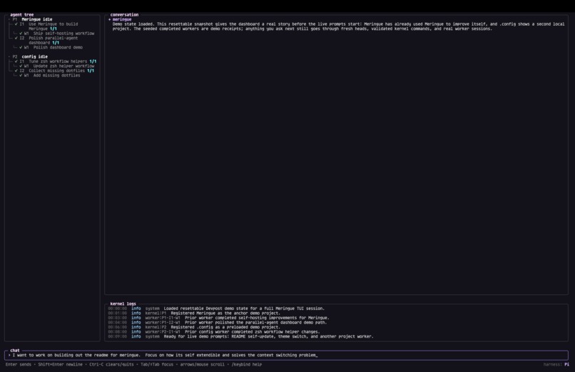The width and height of the screenshot is (575, 372).
Task: Collapse the P1 Meringue project node
Action: tap(9, 19)
